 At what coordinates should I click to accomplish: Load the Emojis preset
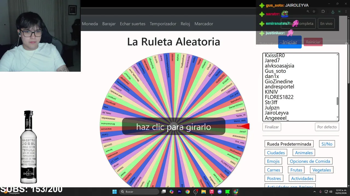pyautogui.click(x=273, y=161)
